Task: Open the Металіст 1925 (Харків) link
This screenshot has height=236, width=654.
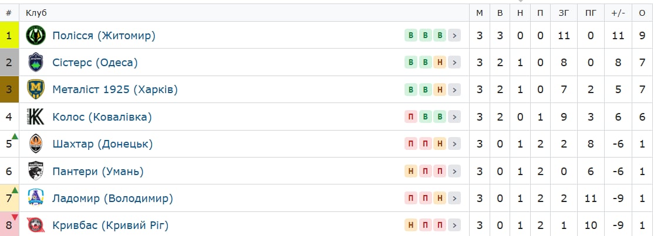Action: point(115,90)
